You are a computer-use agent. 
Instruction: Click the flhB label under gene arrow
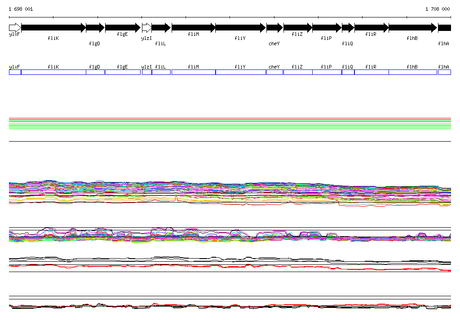[x=412, y=38]
